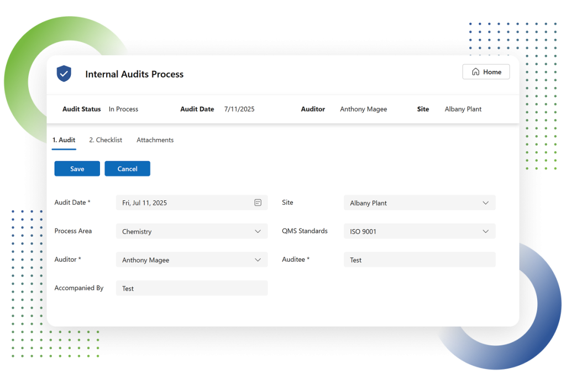Open the 2. Checklist tab

click(x=106, y=140)
